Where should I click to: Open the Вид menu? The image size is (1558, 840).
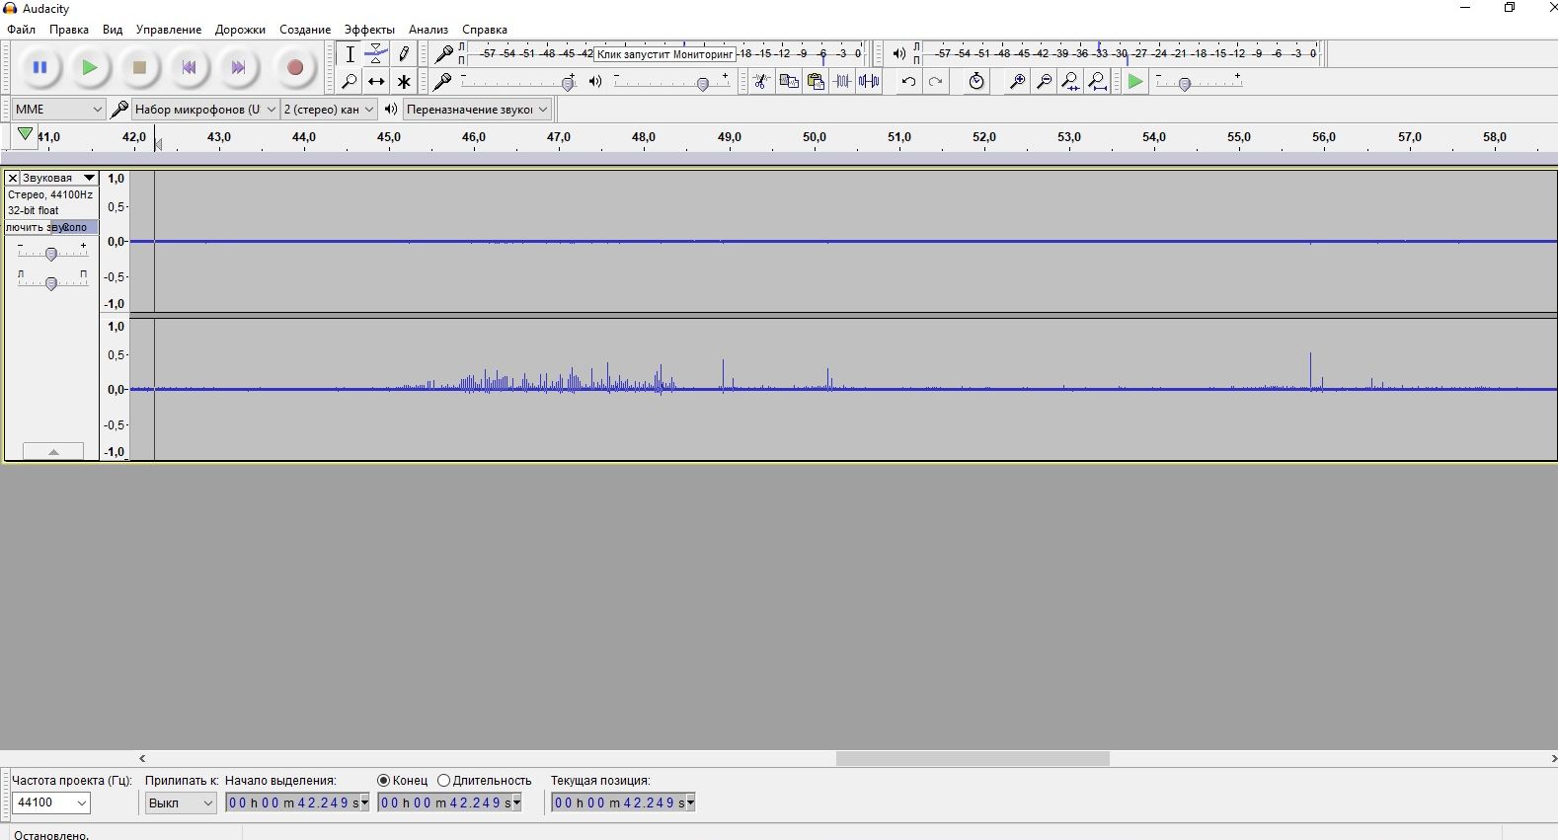(113, 30)
